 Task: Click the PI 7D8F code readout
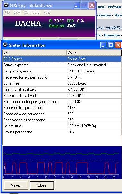click(56, 21)
